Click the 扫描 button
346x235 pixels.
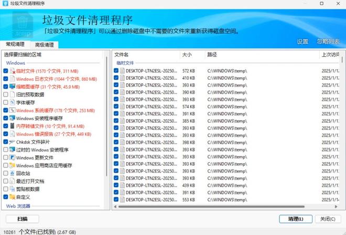(23, 219)
